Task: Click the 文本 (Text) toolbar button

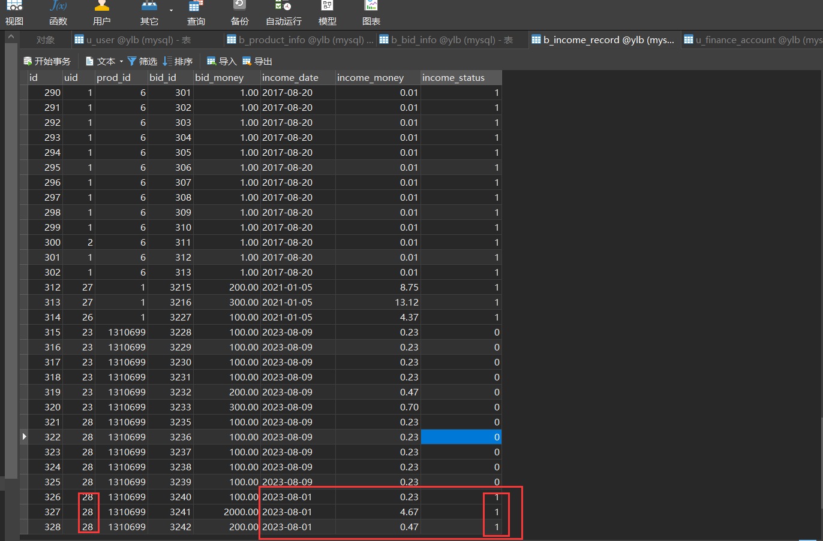Action: pos(100,61)
